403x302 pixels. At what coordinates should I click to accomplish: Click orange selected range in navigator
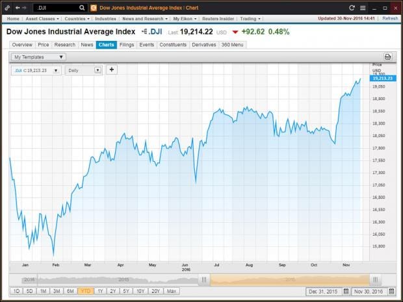(290, 280)
